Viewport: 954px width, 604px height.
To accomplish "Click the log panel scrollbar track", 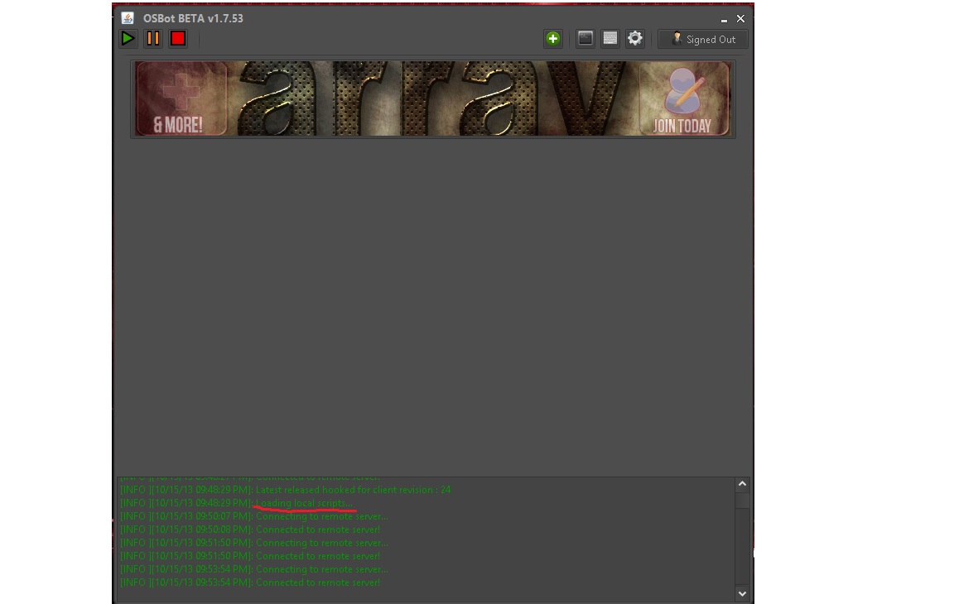I will click(742, 547).
